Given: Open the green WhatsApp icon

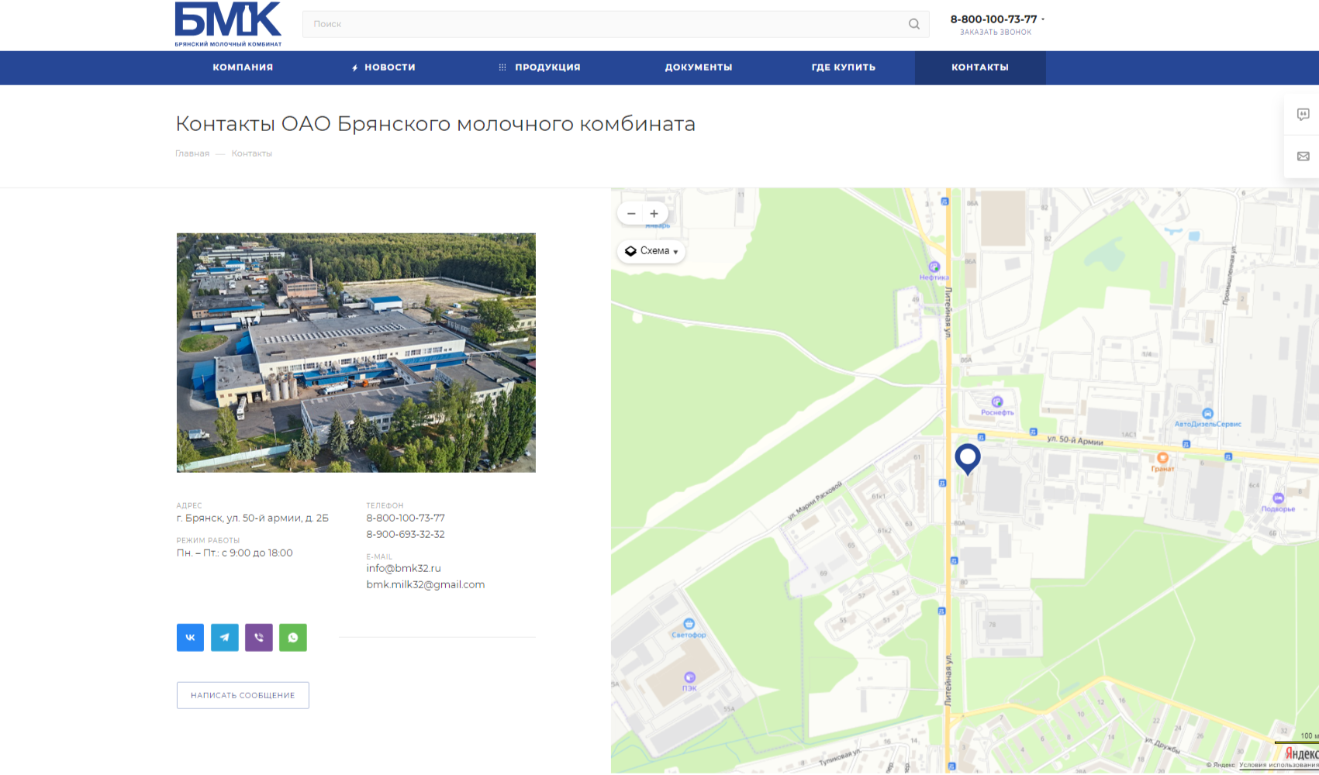Looking at the screenshot, I should (293, 638).
